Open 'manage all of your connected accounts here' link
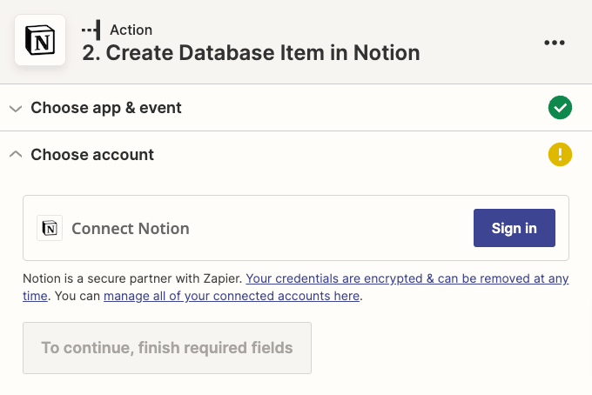The width and height of the screenshot is (592, 395). [232, 296]
